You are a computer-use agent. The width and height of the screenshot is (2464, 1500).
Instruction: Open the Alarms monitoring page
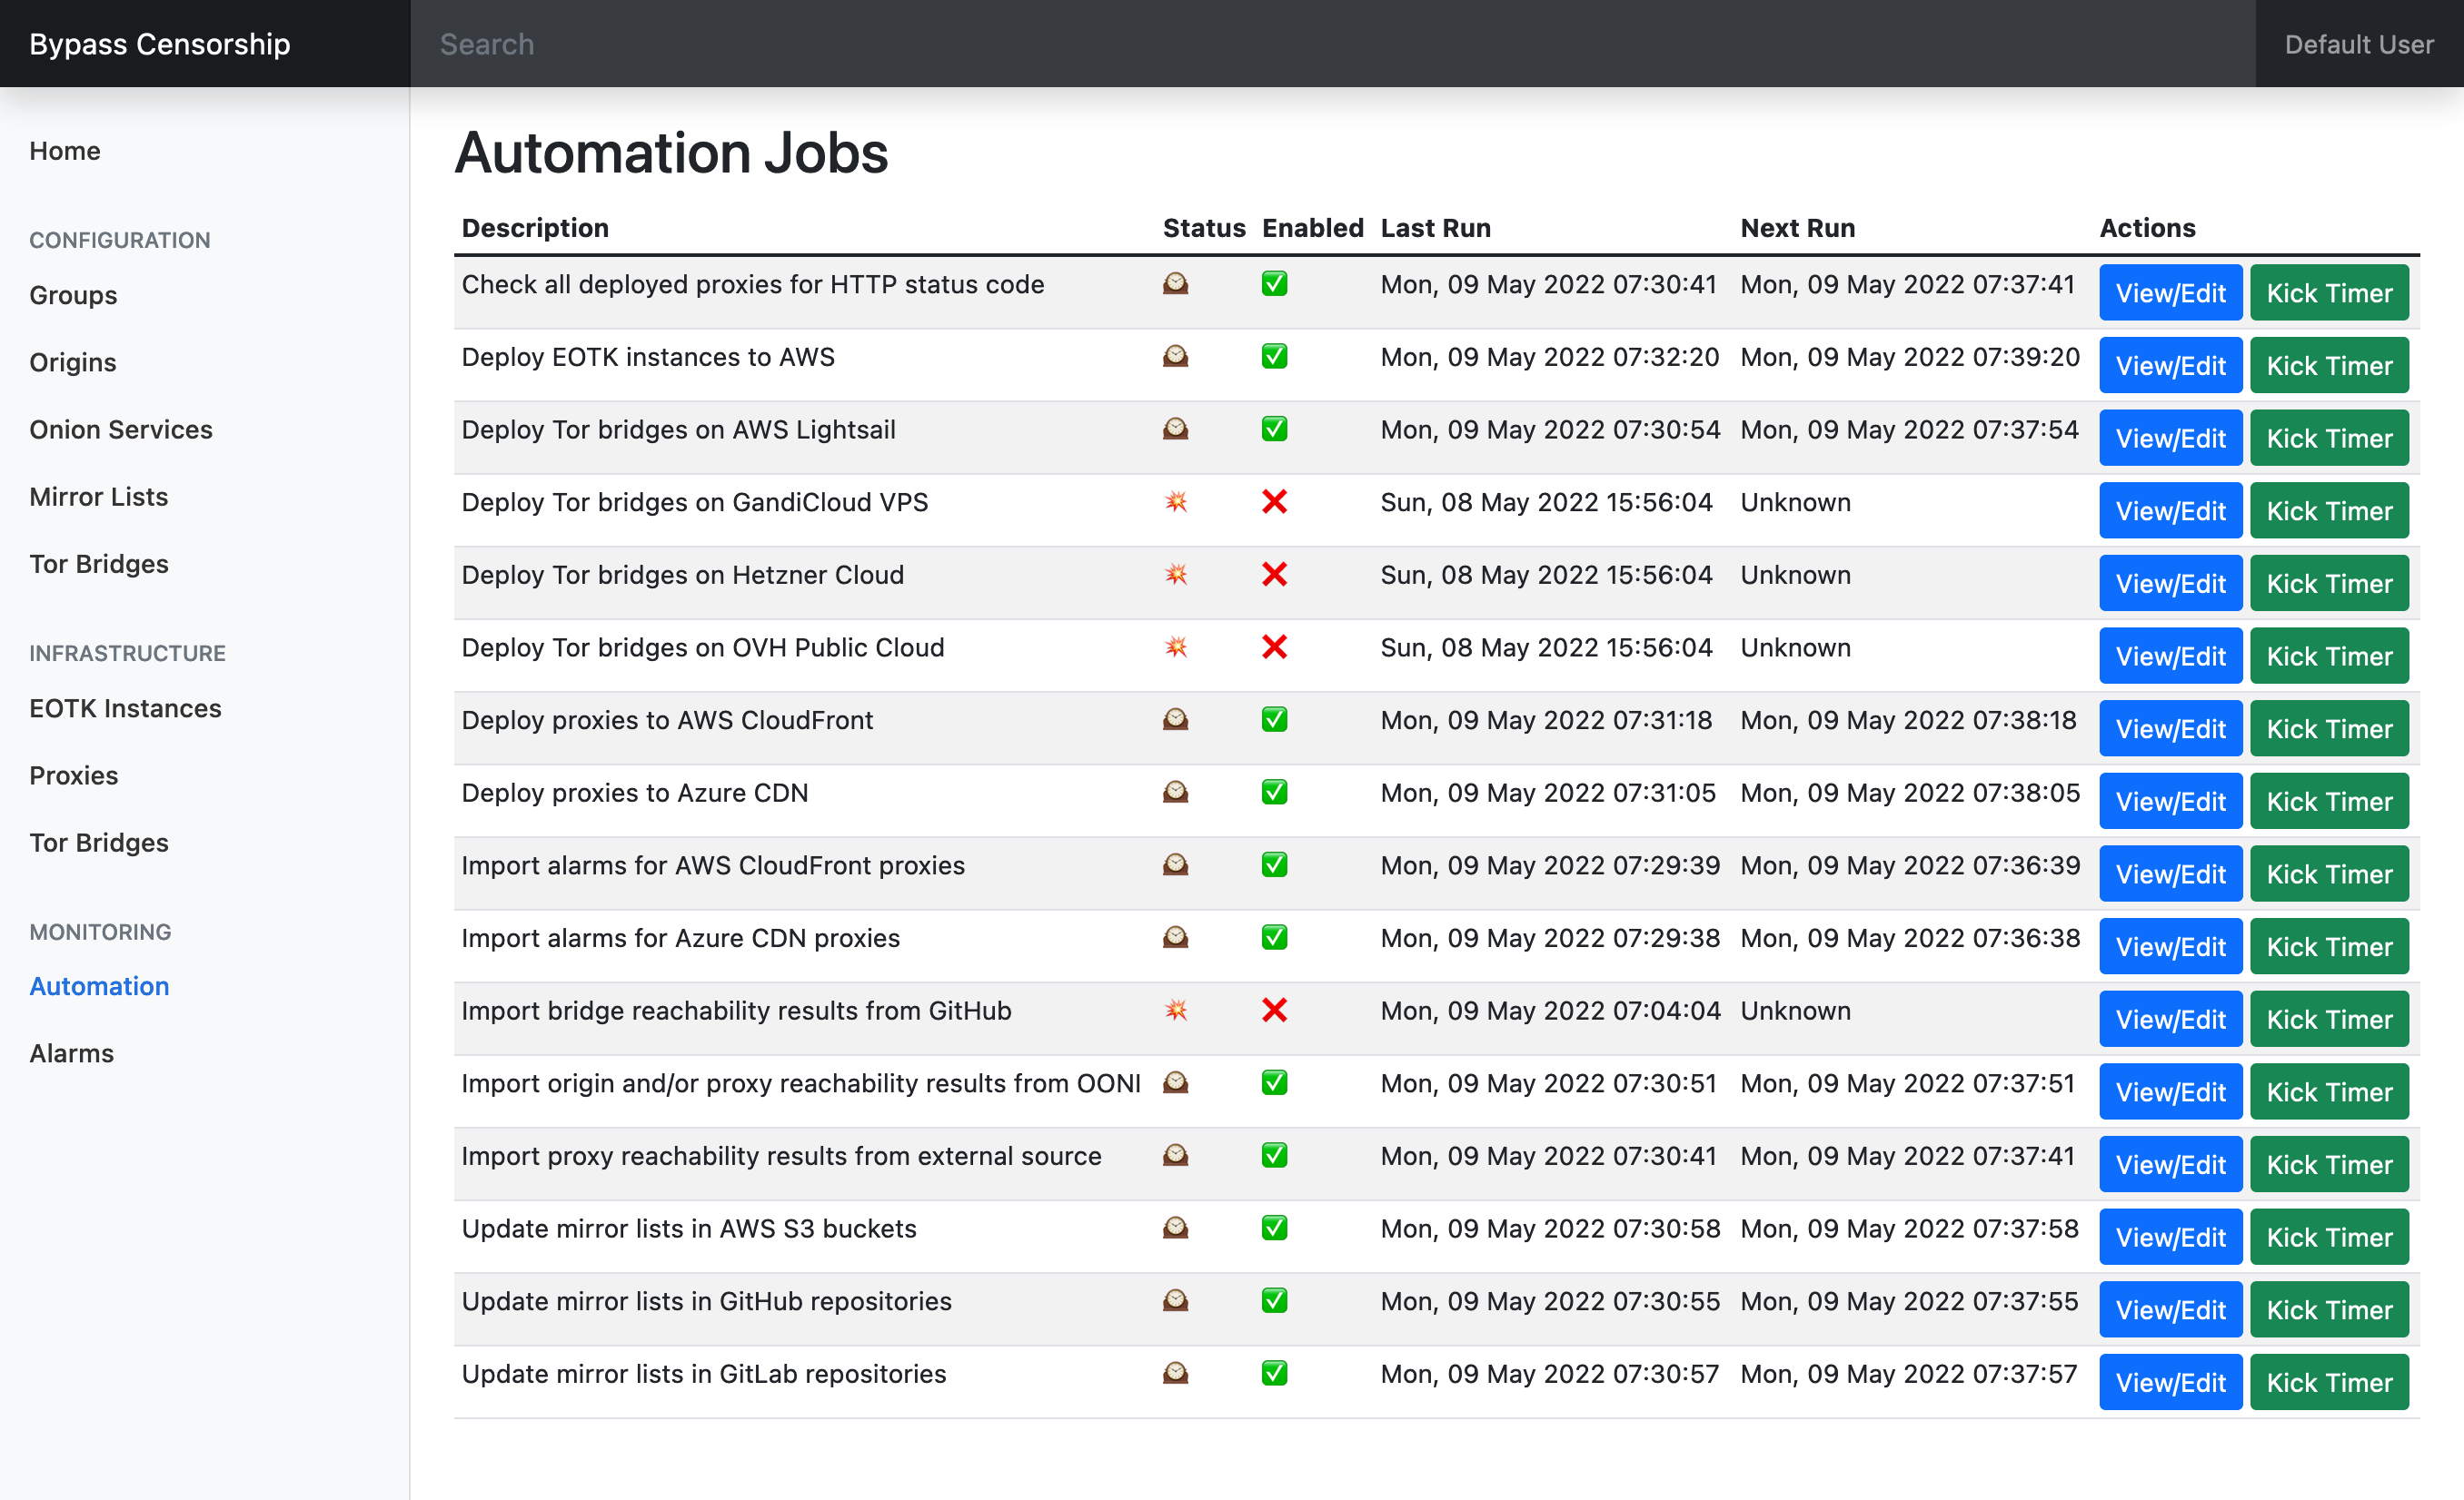click(71, 1053)
